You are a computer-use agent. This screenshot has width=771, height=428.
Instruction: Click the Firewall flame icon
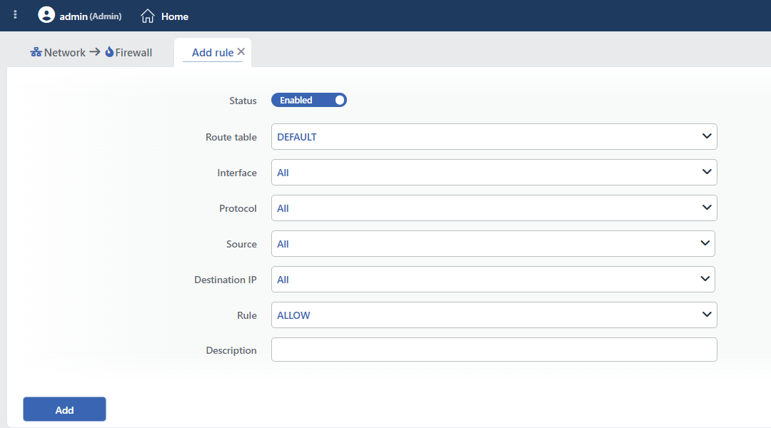click(109, 51)
